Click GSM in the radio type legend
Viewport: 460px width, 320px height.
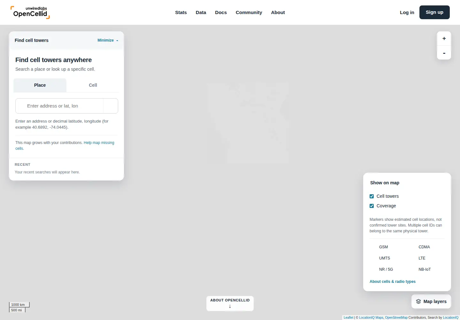pyautogui.click(x=383, y=247)
